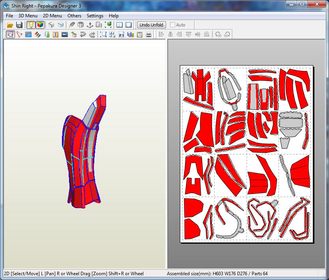Click the Align Horizontal Center icon

(170, 34)
